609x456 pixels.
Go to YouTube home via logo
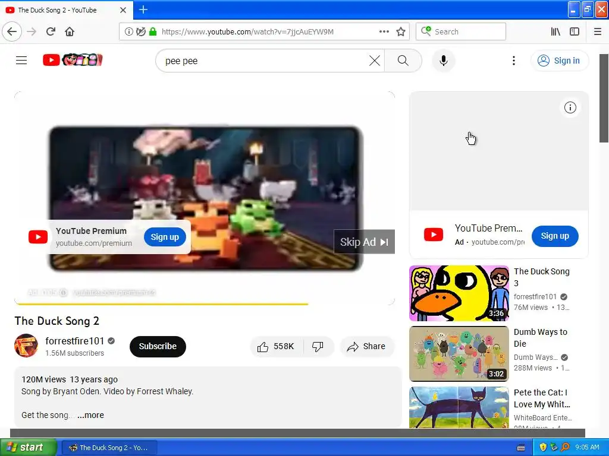[x=73, y=60]
